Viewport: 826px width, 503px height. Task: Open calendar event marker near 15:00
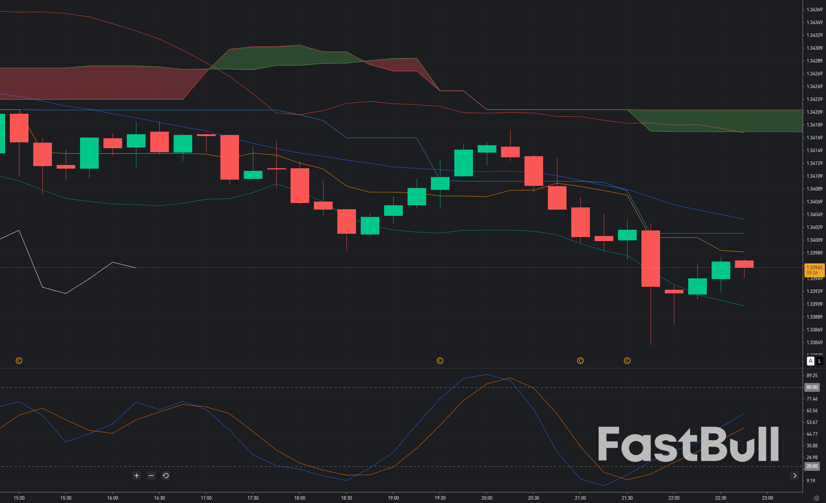point(19,361)
